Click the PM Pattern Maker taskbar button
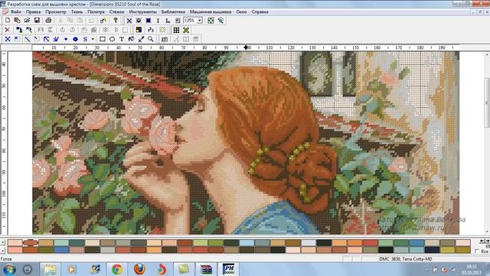Viewport: 490px width, 276px height. pos(228,269)
